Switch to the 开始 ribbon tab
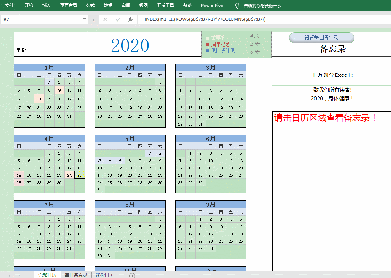391x278 pixels. click(x=29, y=6)
